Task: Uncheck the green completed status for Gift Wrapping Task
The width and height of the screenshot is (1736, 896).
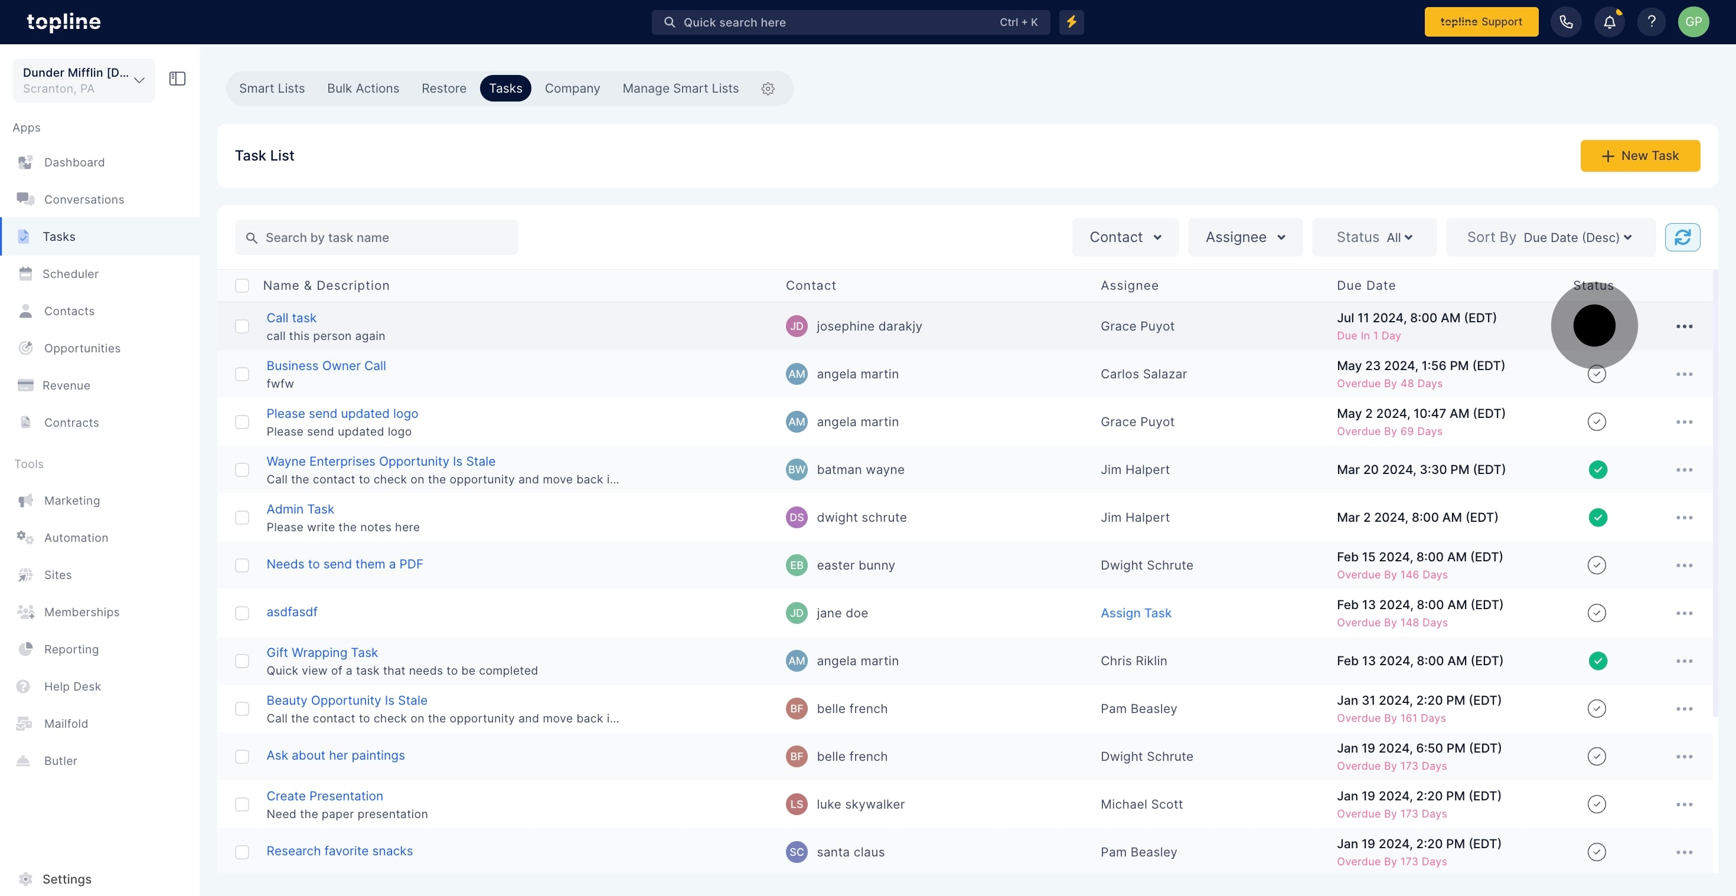Action: pyautogui.click(x=1597, y=661)
